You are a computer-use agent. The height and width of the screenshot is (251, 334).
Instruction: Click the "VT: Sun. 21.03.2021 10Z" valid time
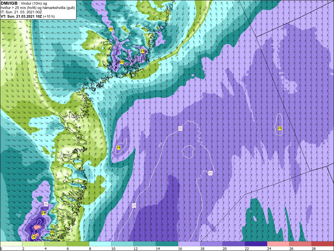coord(21,16)
